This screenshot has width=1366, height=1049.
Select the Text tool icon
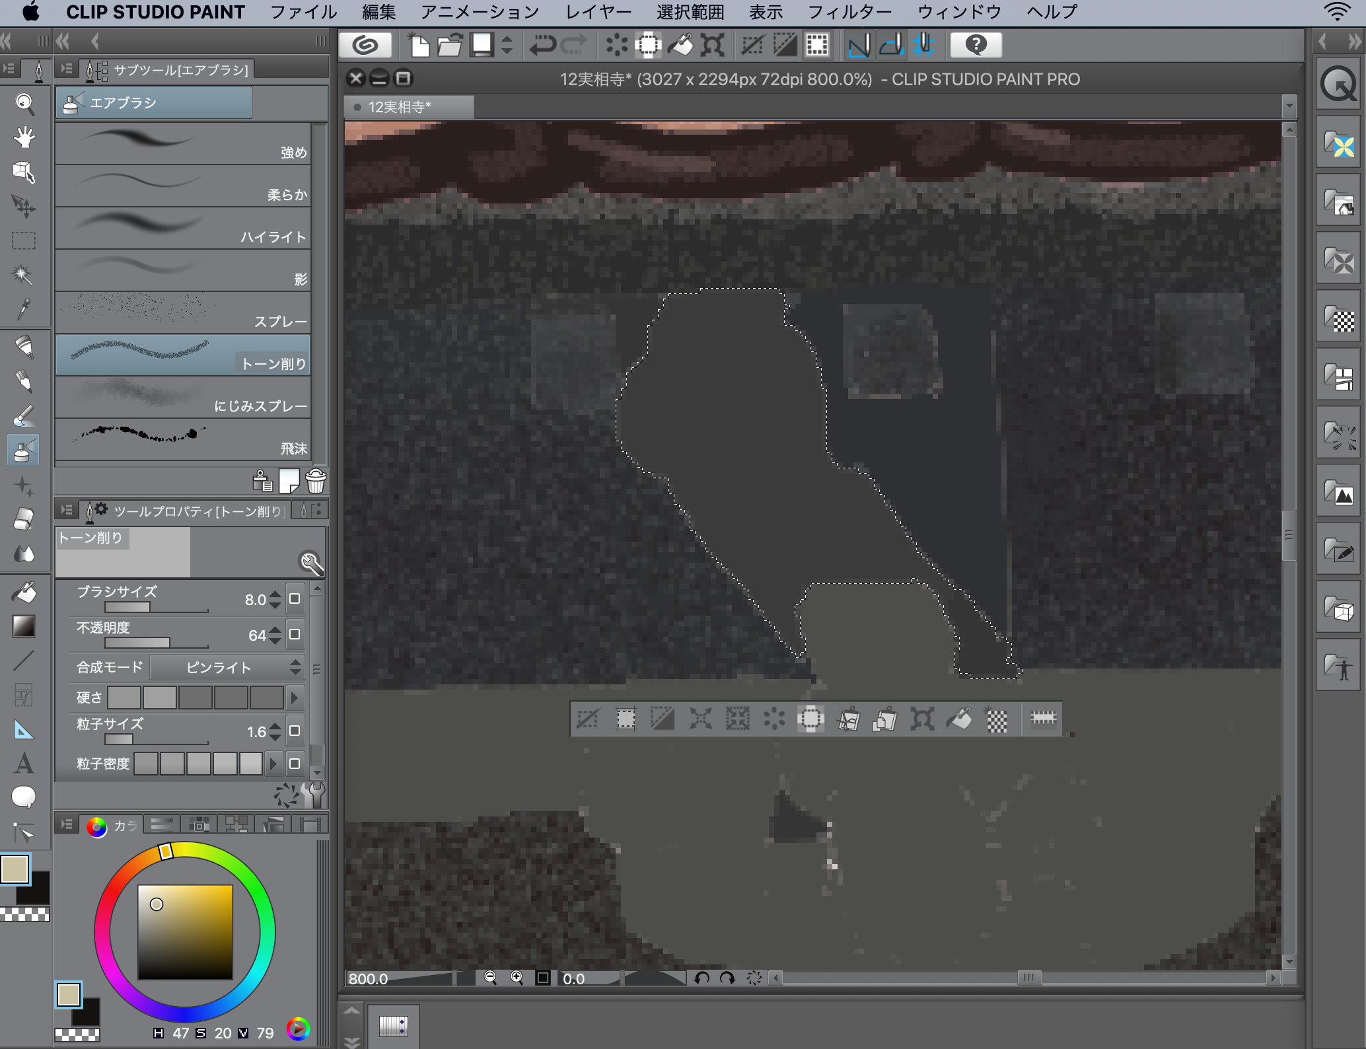pos(24,764)
